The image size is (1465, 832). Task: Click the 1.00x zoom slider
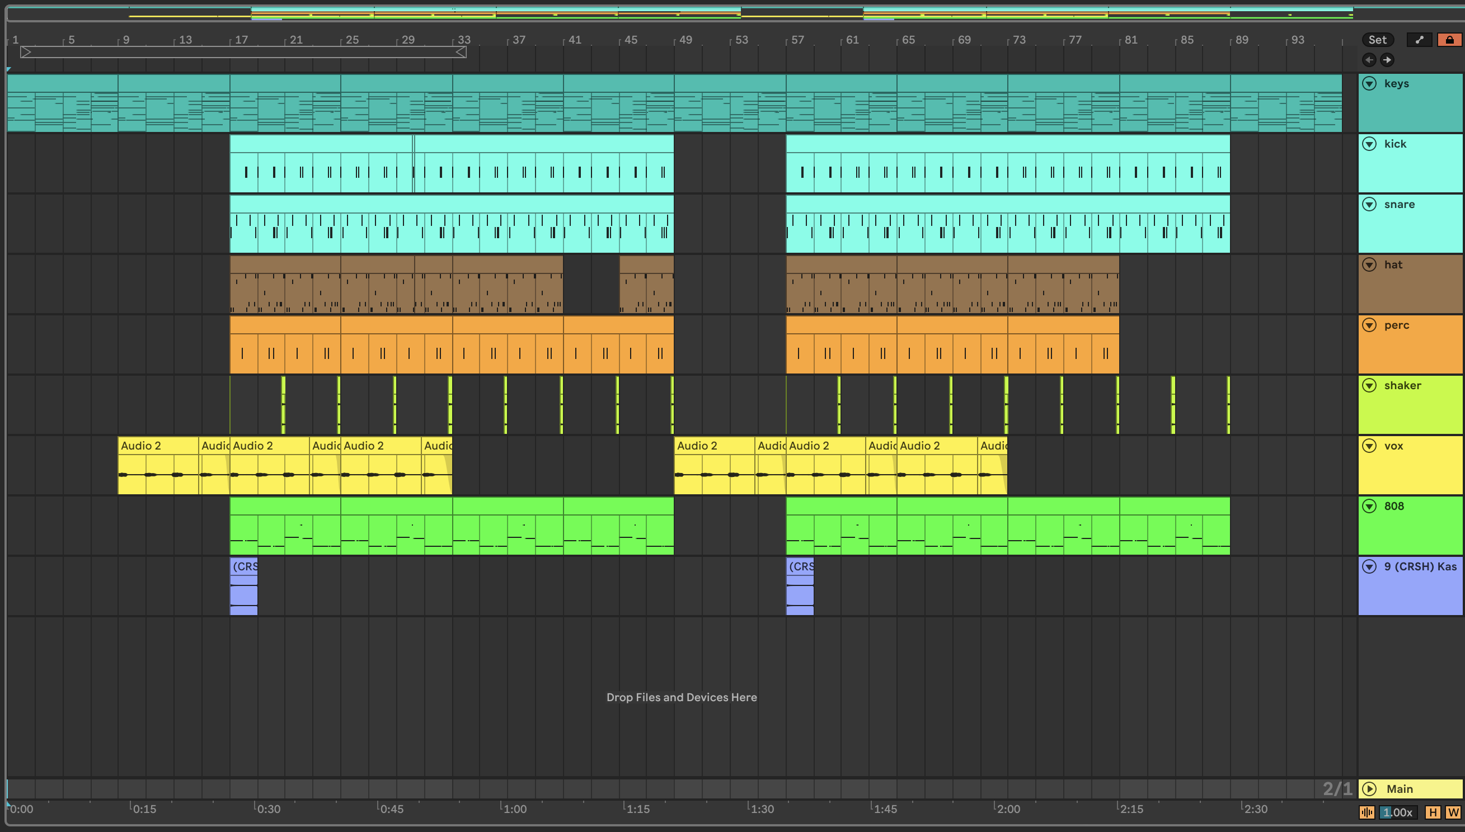click(x=1398, y=812)
